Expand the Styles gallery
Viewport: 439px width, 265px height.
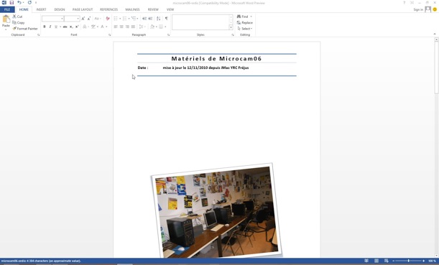(231, 27)
